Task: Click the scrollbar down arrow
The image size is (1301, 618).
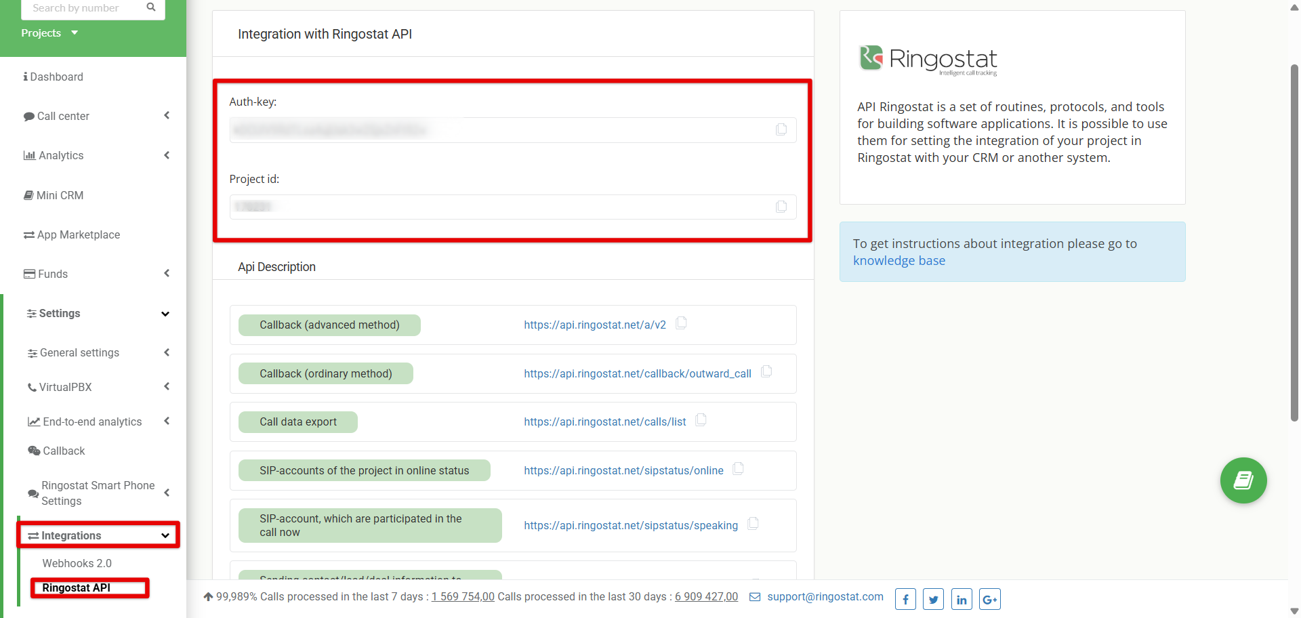Action: pos(1294,611)
